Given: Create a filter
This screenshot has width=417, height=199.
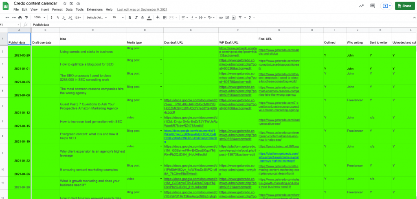Looking at the screenshot, I should tap(240, 17).
